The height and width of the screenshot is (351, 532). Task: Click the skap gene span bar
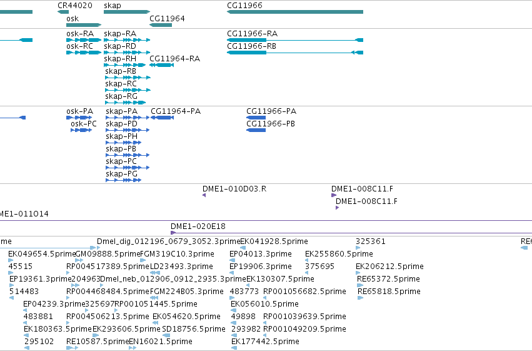(127, 12)
